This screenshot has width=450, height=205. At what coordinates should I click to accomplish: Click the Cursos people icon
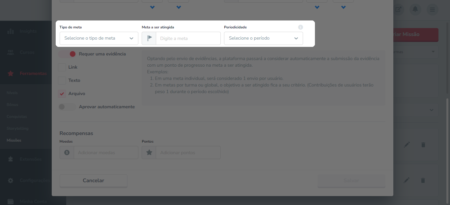point(11,52)
